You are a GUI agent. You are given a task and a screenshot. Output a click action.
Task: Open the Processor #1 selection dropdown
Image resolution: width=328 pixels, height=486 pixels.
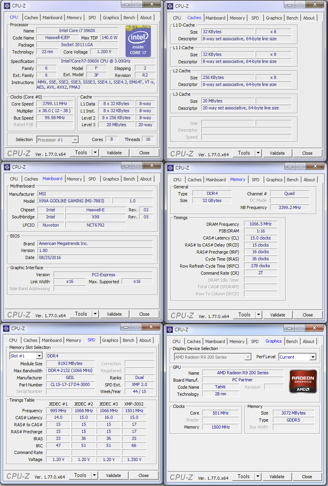pyautogui.click(x=75, y=139)
